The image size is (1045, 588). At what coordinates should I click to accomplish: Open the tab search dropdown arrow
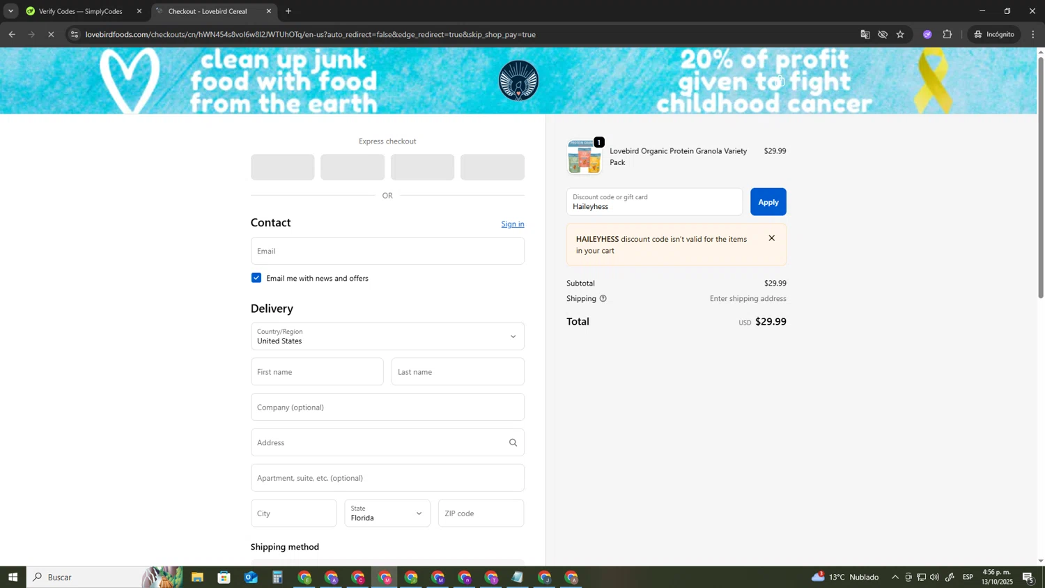(x=10, y=11)
